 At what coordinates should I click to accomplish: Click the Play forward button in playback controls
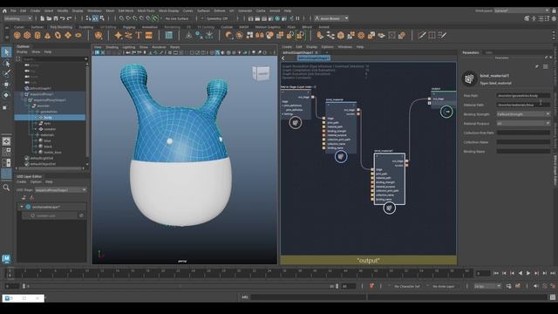point(528,273)
